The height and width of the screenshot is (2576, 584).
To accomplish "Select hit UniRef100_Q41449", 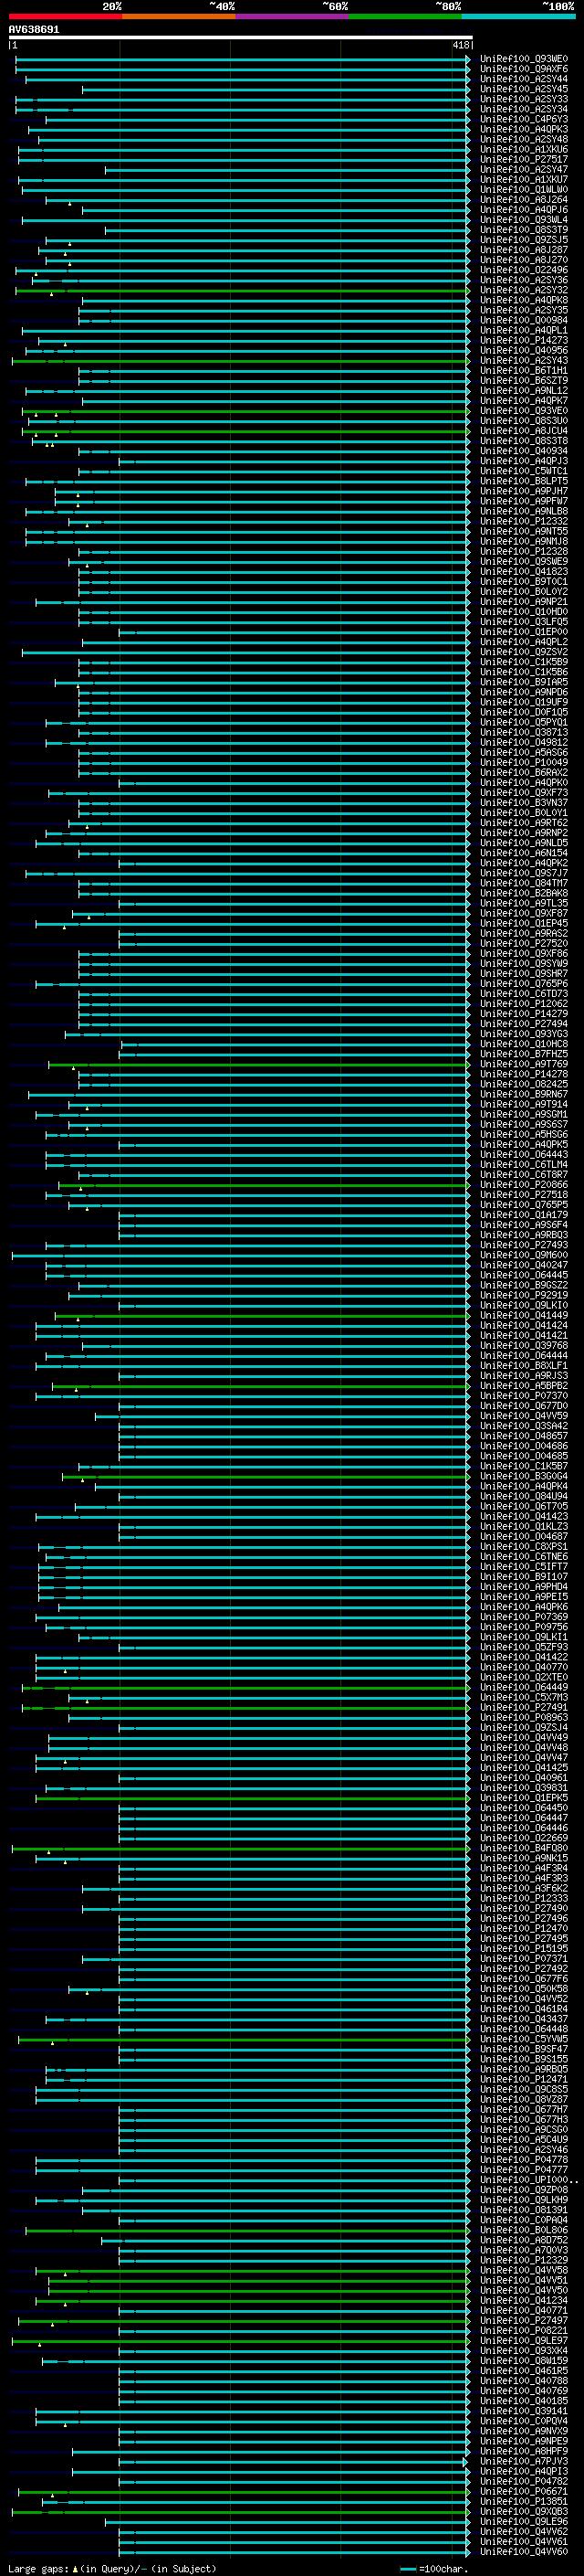I will (524, 1315).
